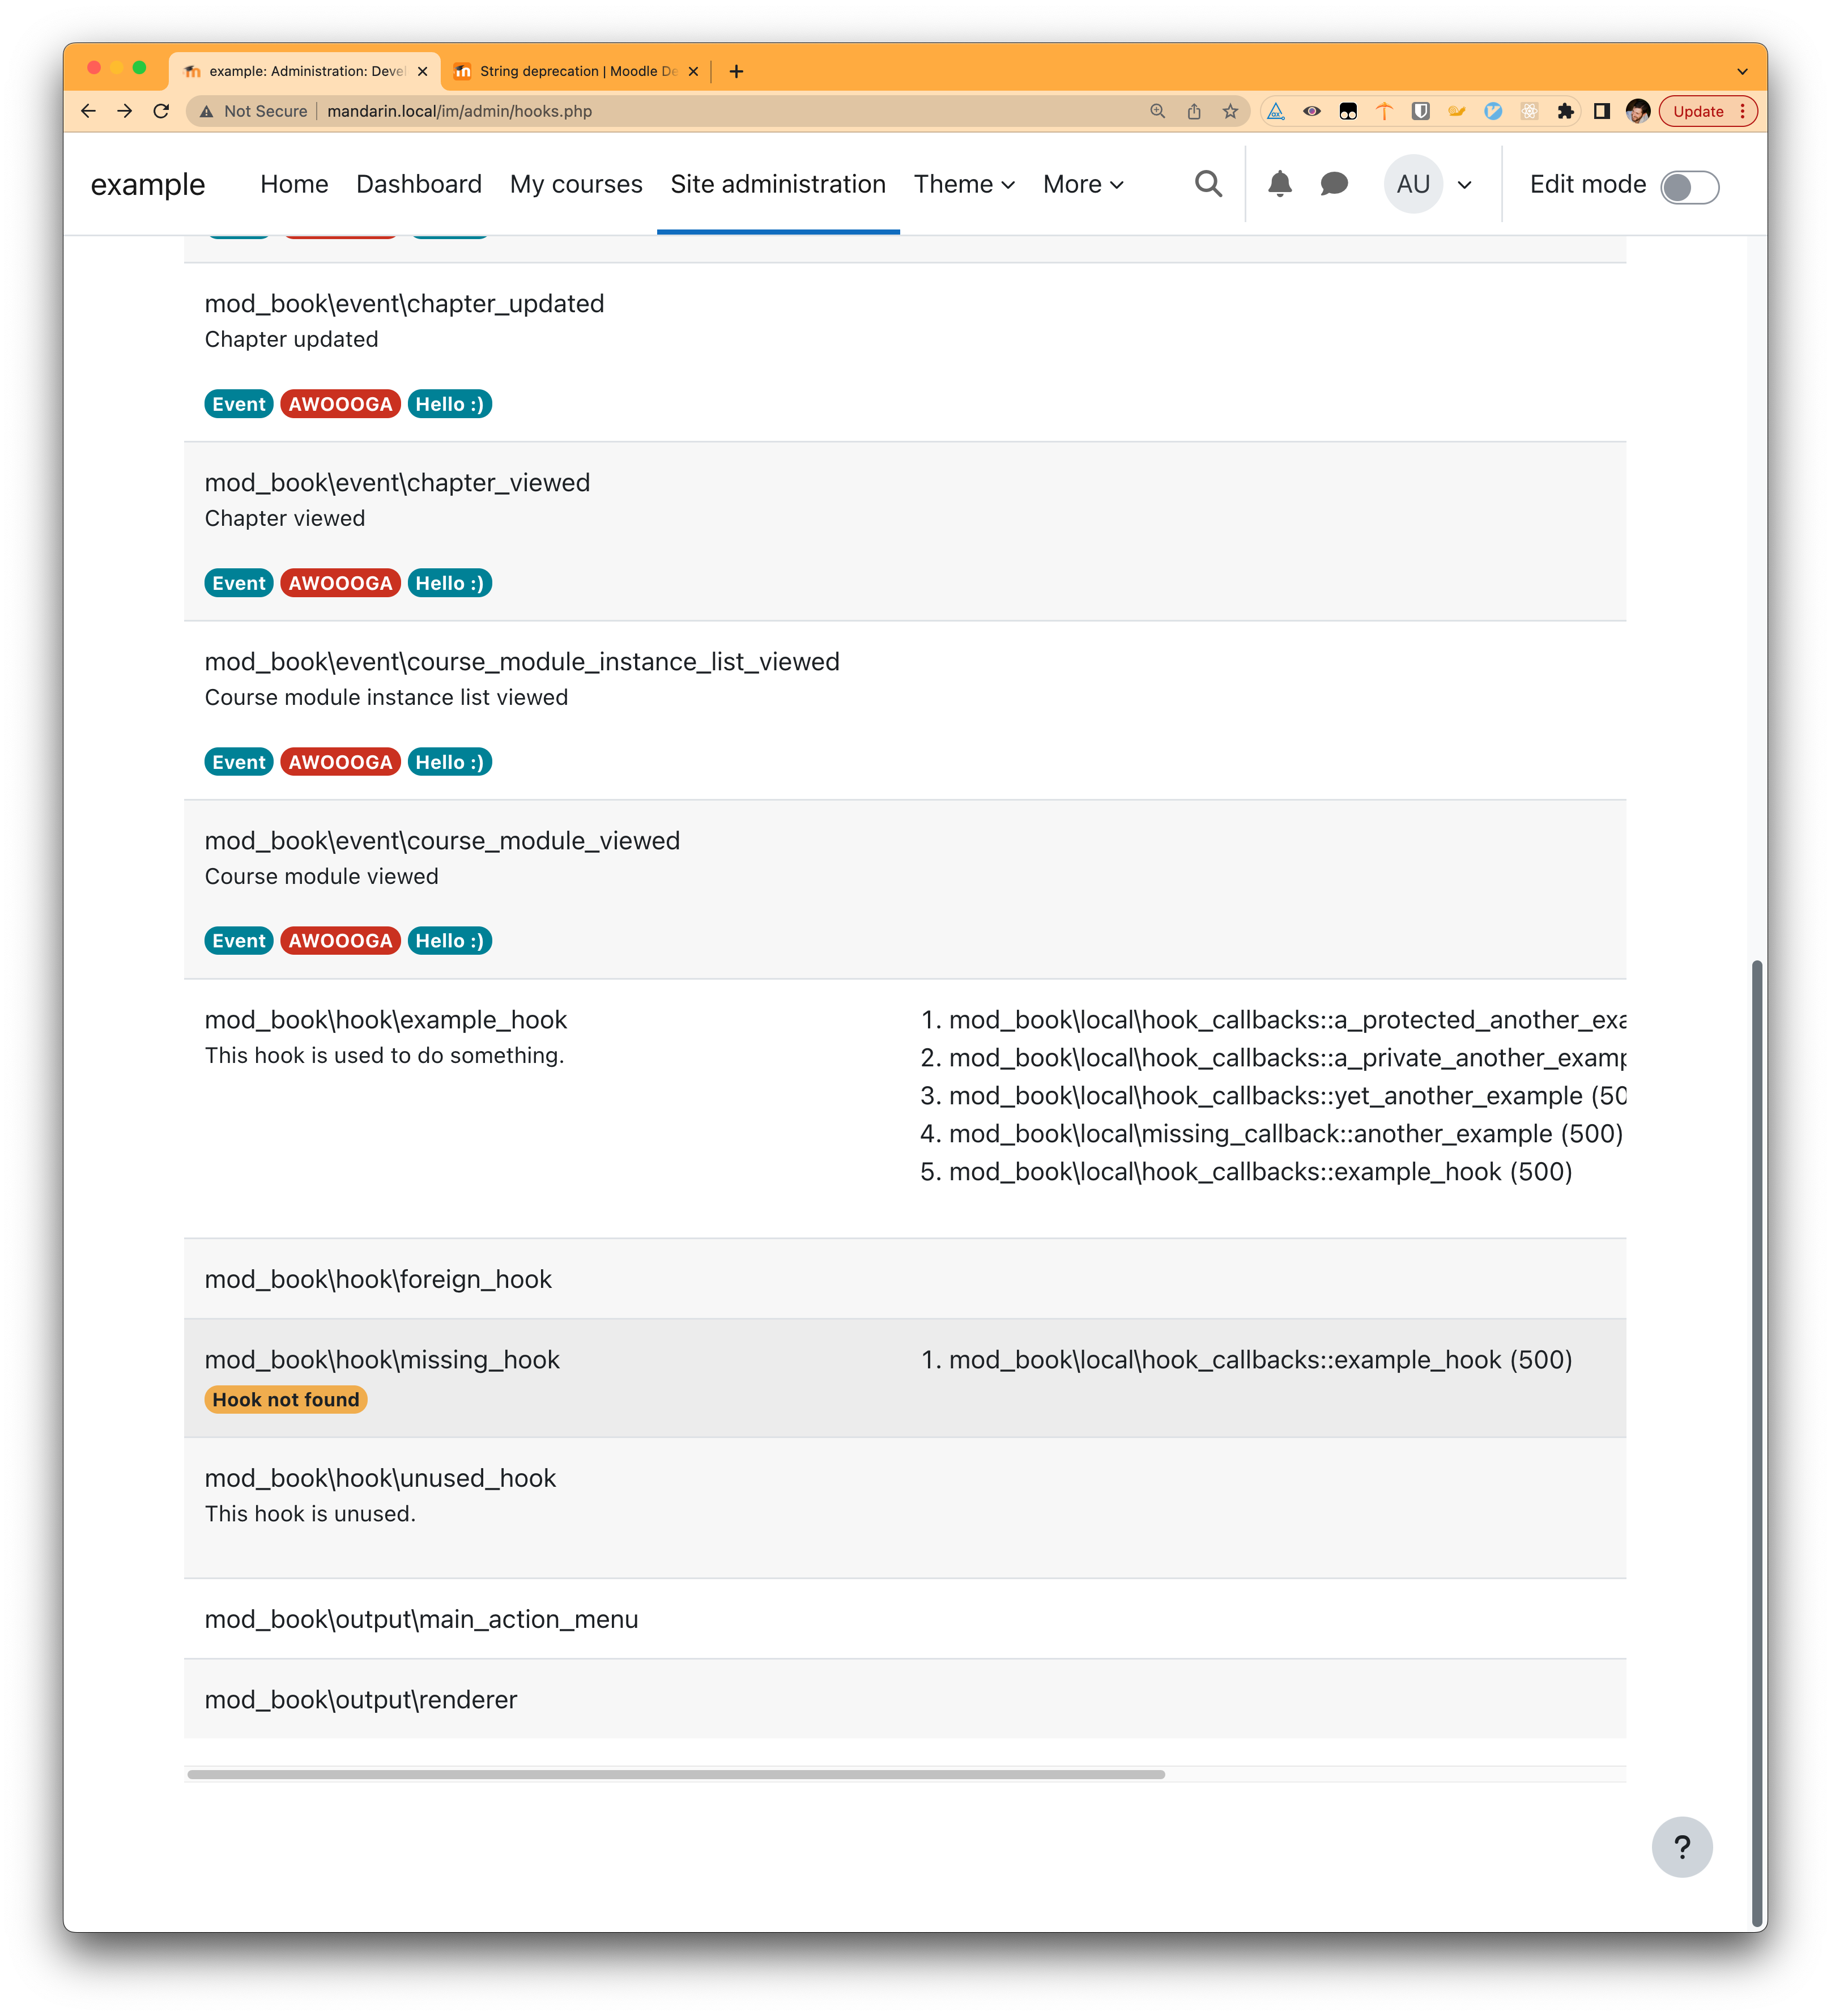Click the horizontal table scrollbar

coord(676,1774)
